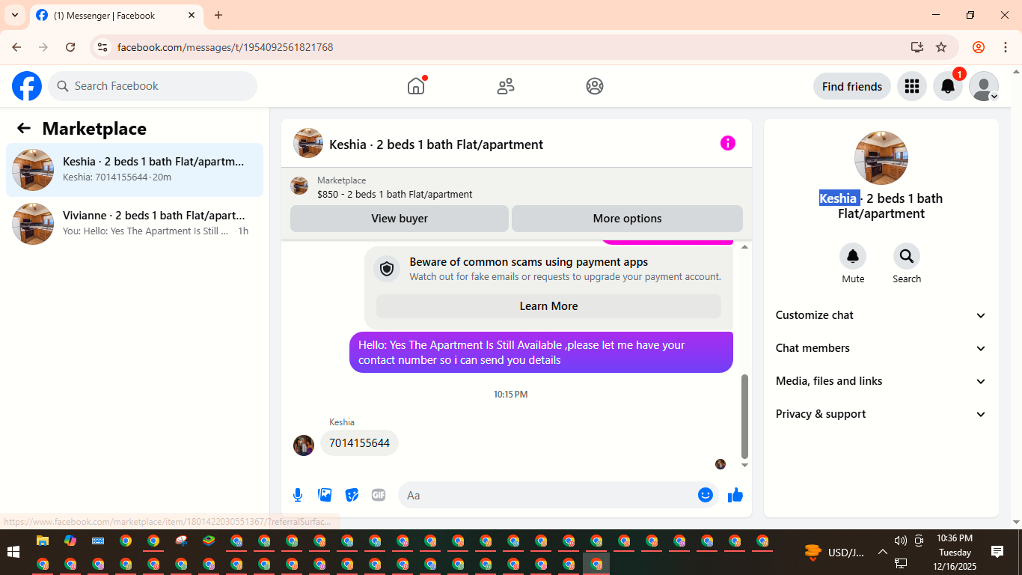
Task: Click the Search icon in chat details panel
Action: (x=907, y=257)
